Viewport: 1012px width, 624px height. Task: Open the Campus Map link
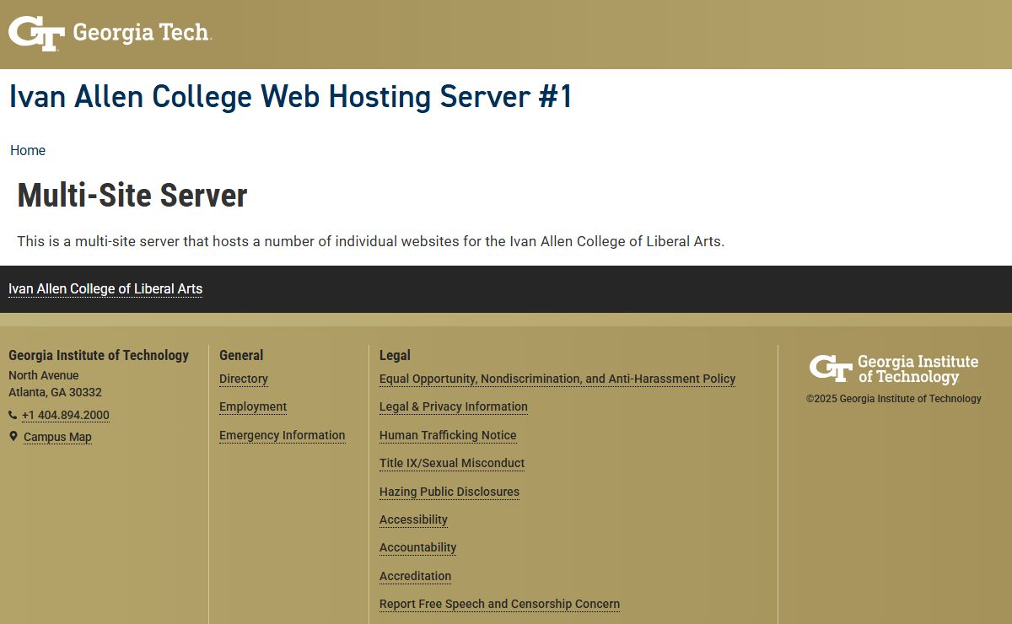tap(57, 437)
